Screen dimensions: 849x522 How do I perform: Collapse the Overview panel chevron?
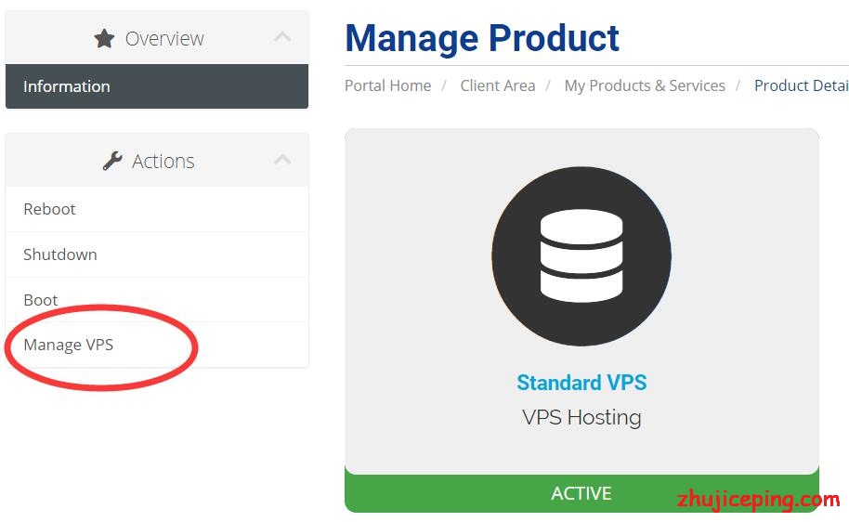[282, 37]
